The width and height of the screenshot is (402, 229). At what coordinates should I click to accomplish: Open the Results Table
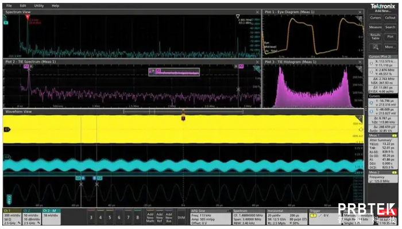[x=376, y=37]
